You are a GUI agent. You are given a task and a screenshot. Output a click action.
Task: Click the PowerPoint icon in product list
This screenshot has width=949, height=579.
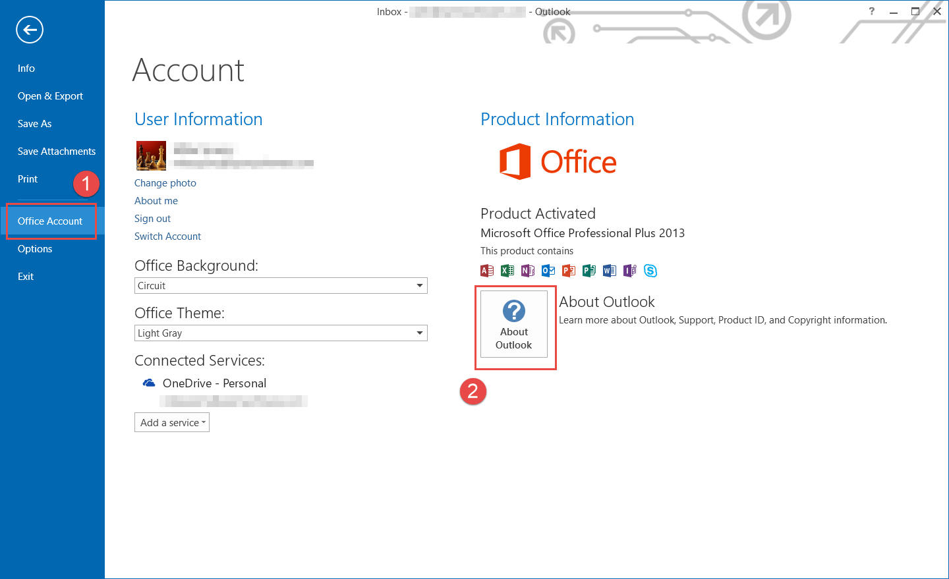coord(569,271)
